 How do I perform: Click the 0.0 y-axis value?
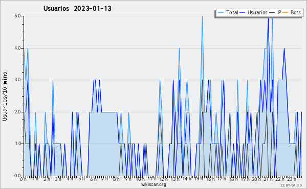[x=17, y=176]
